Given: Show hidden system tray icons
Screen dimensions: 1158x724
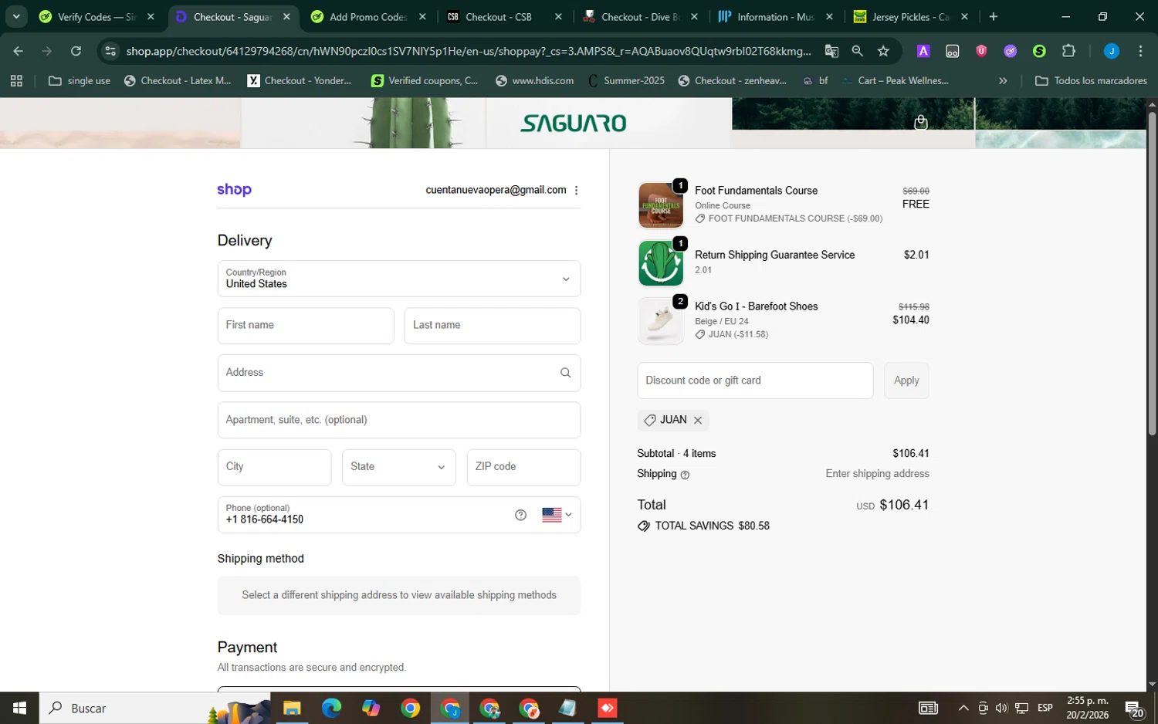Looking at the screenshot, I should tap(963, 708).
